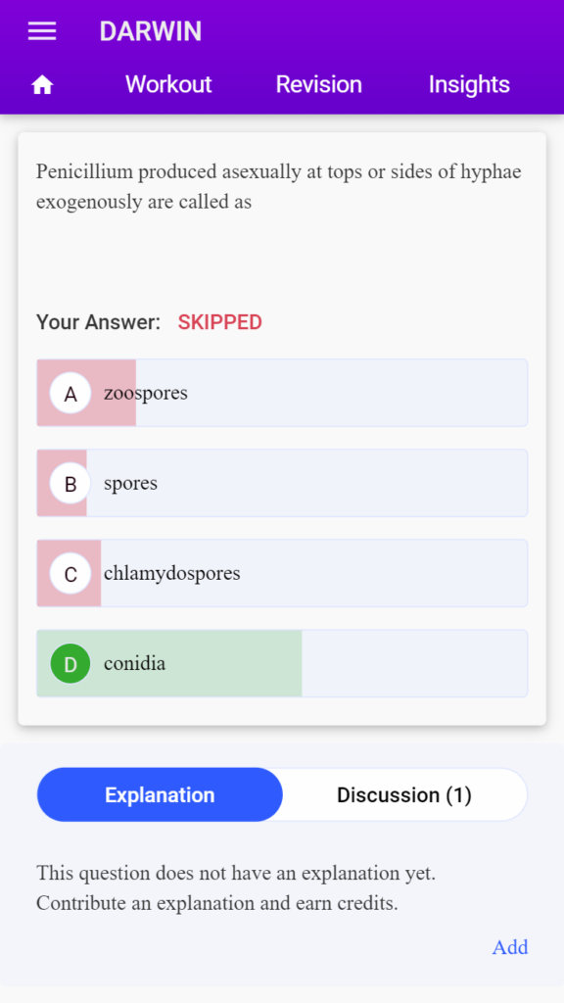Click Add to contribute an explanation
This screenshot has height=1003, width=564.
(x=510, y=947)
